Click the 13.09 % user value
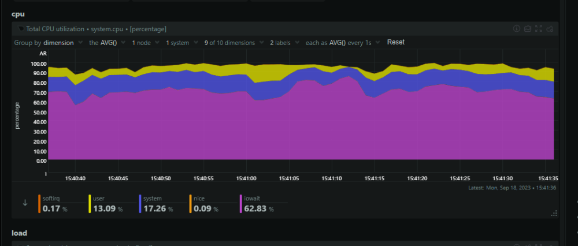 (108, 209)
